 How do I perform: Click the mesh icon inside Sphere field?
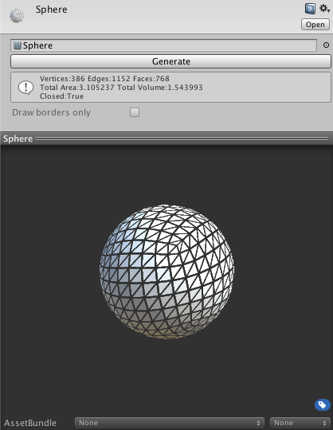tap(18, 45)
